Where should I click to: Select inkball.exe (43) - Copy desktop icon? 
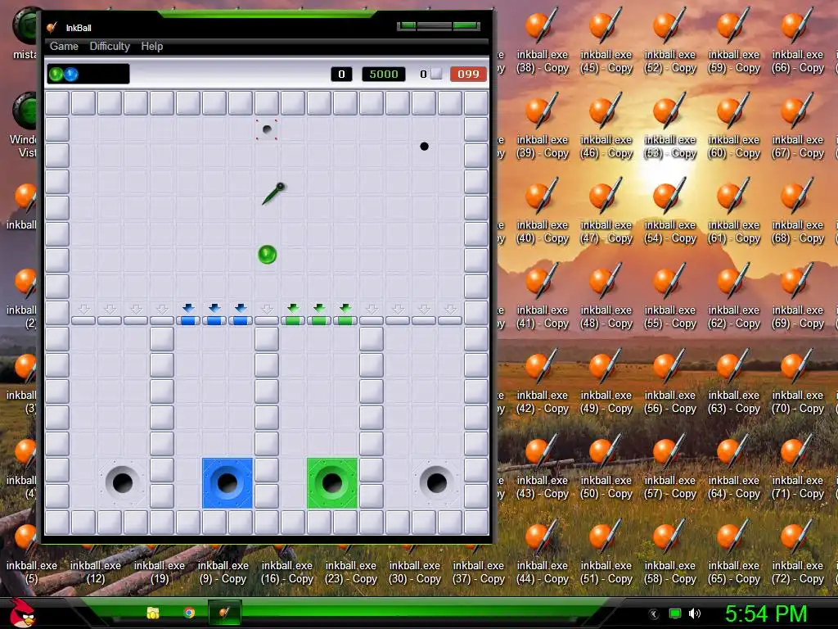[x=542, y=464]
